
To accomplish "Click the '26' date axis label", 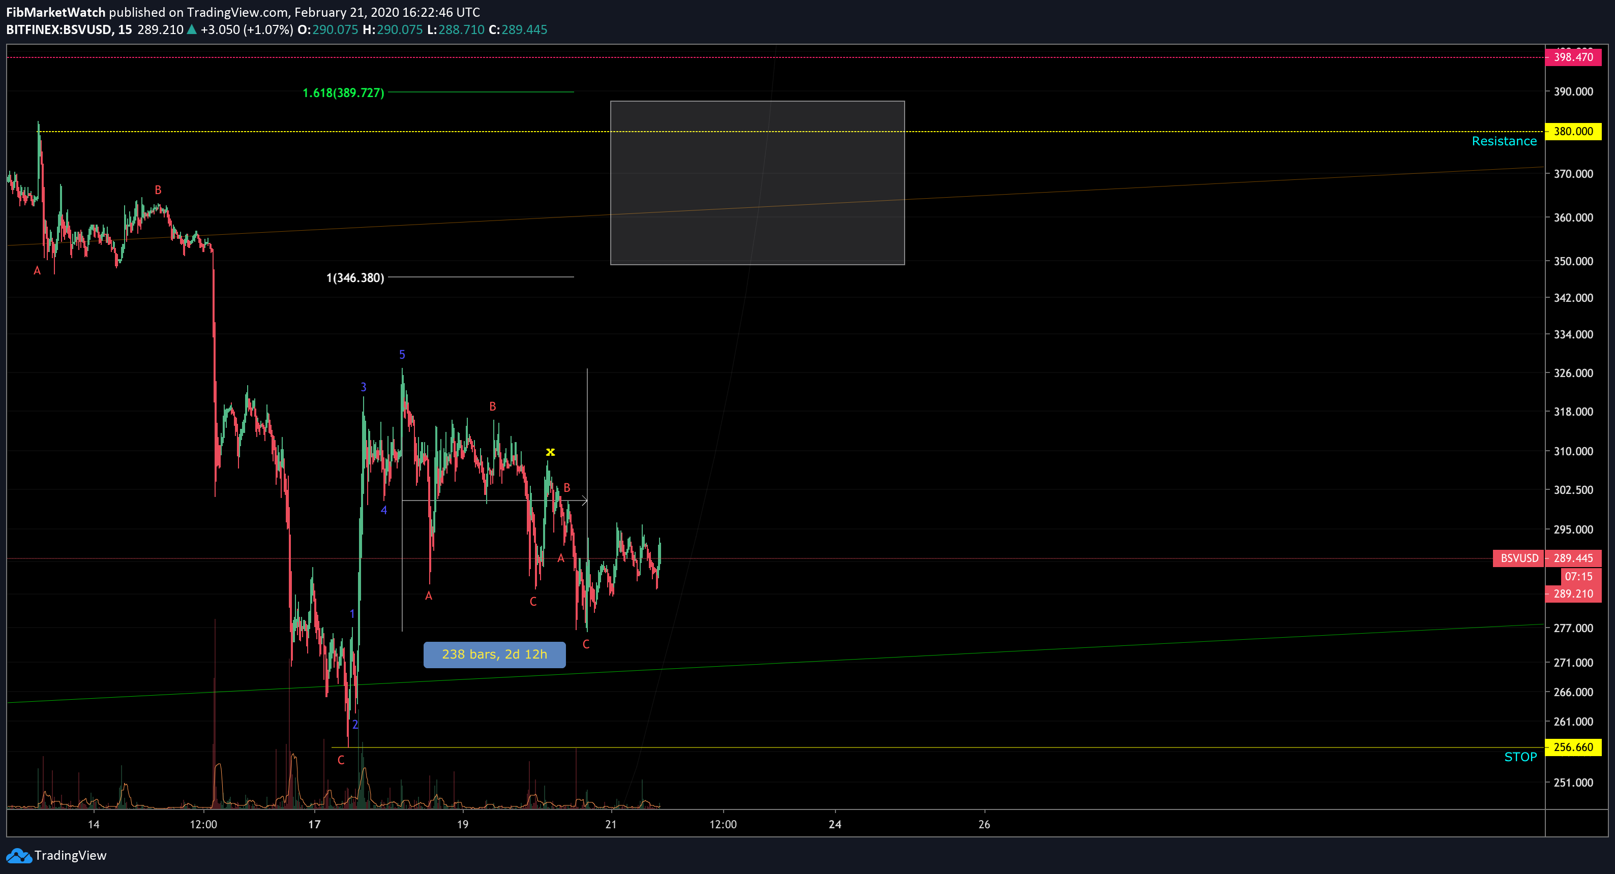I will click(984, 824).
